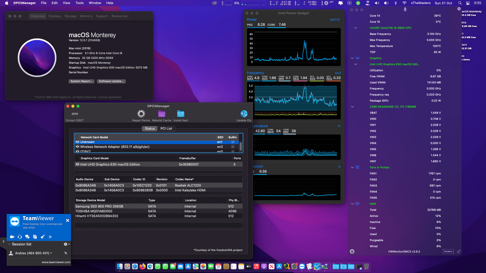Click the Update IDs globe icon

point(244,114)
